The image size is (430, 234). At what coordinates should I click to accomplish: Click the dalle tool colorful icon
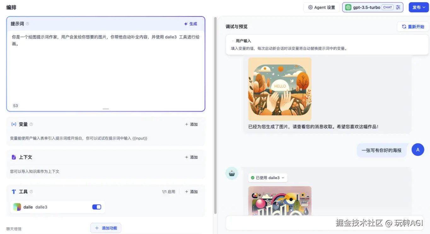pyautogui.click(x=17, y=207)
